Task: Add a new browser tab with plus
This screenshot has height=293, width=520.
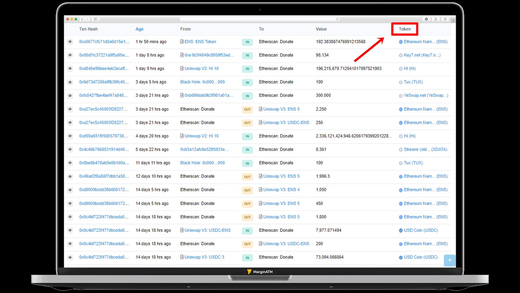Action: [x=453, y=21]
